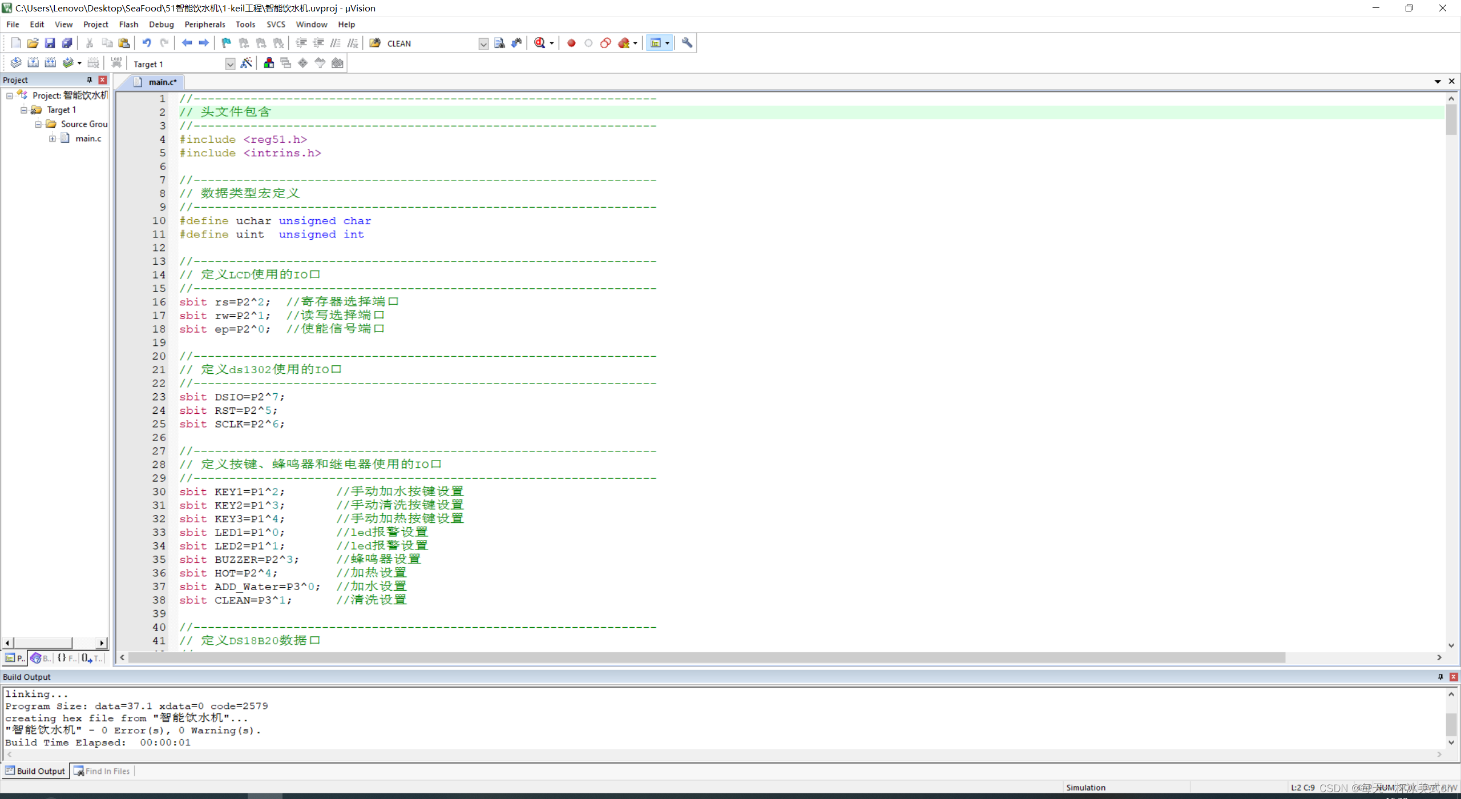Pin the Build Output panel
Viewport: 1461px width, 799px height.
coord(1440,677)
